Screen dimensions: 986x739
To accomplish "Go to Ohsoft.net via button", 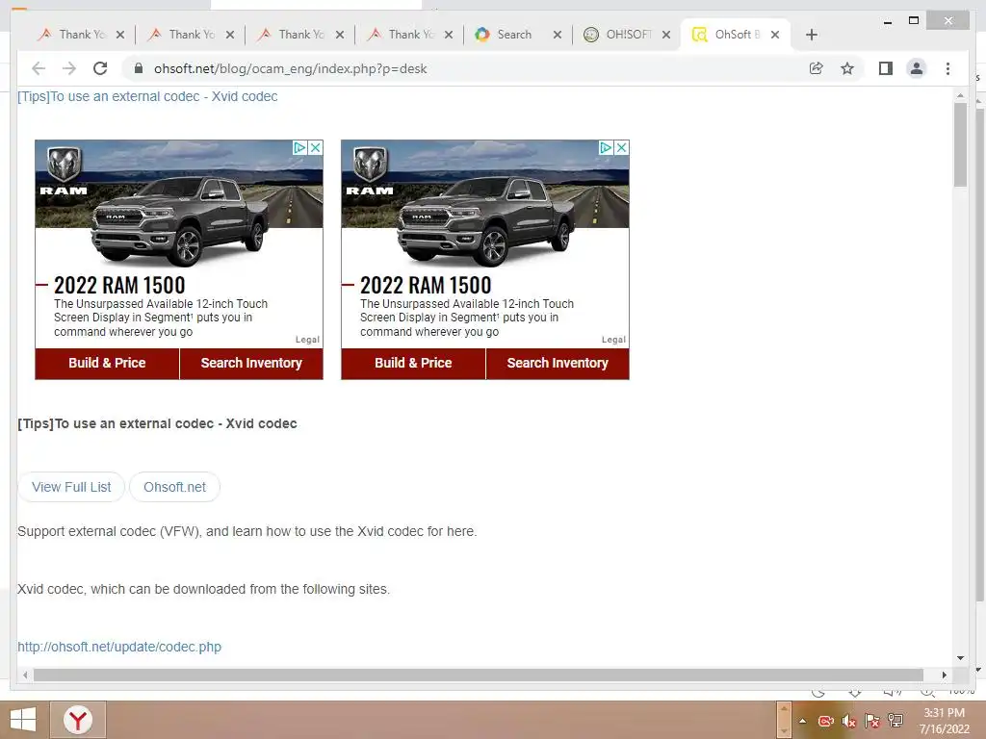I will (x=174, y=487).
